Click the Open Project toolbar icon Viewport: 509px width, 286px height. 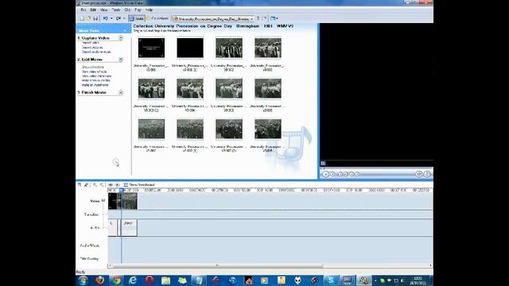click(x=88, y=19)
